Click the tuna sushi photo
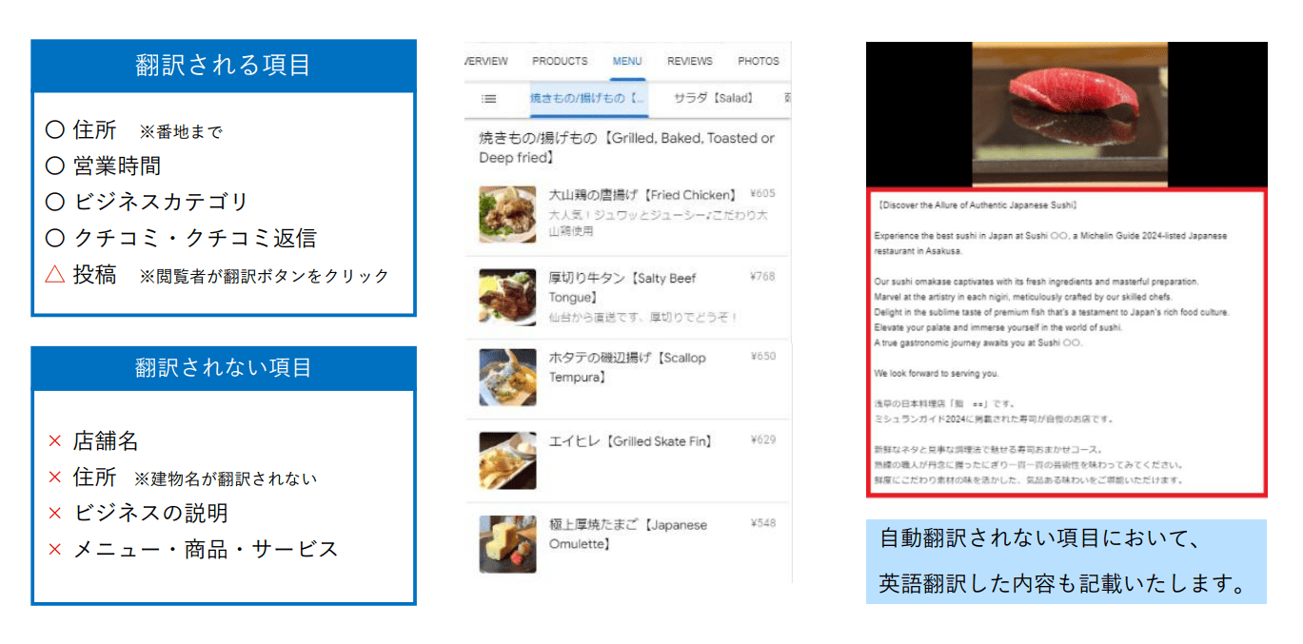This screenshot has height=644, width=1303. point(1070,114)
